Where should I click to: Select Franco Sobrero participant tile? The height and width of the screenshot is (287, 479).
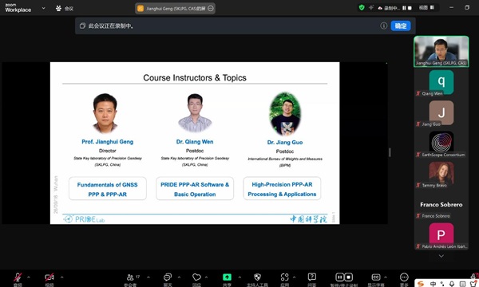click(x=441, y=206)
